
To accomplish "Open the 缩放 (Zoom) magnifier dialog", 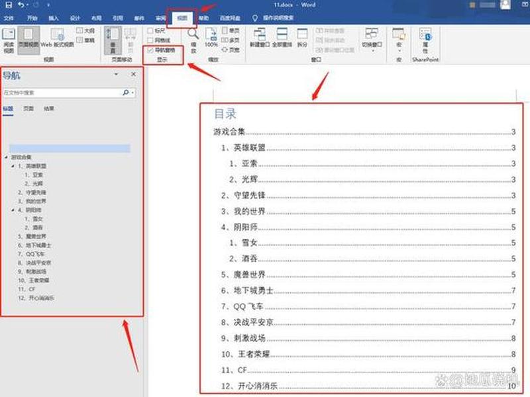I will pyautogui.click(x=193, y=40).
